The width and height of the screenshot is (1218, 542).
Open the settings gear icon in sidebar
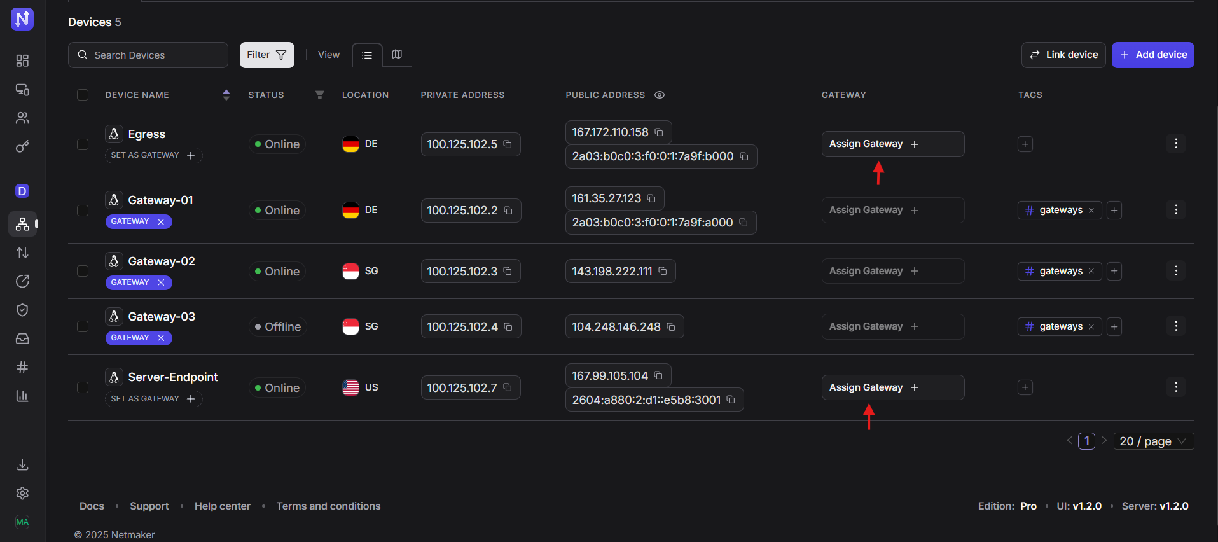tap(22, 493)
